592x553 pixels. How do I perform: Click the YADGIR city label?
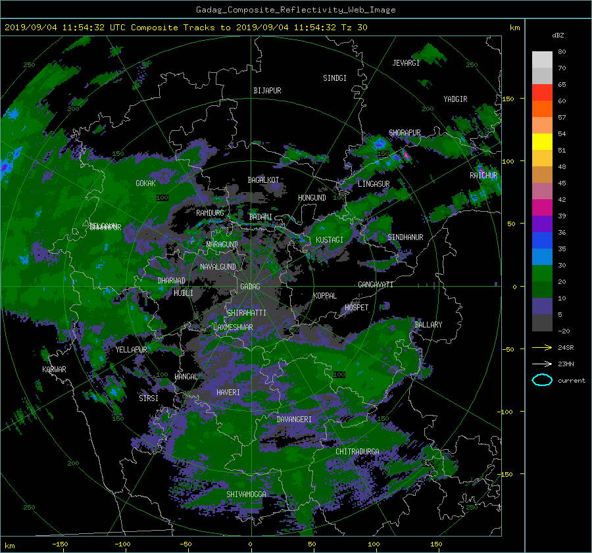click(x=455, y=99)
